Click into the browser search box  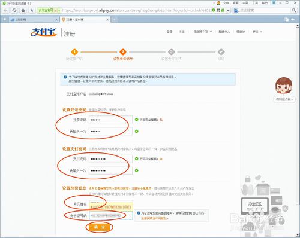point(265,10)
